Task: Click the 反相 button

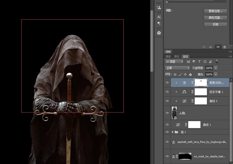Action: [215, 24]
